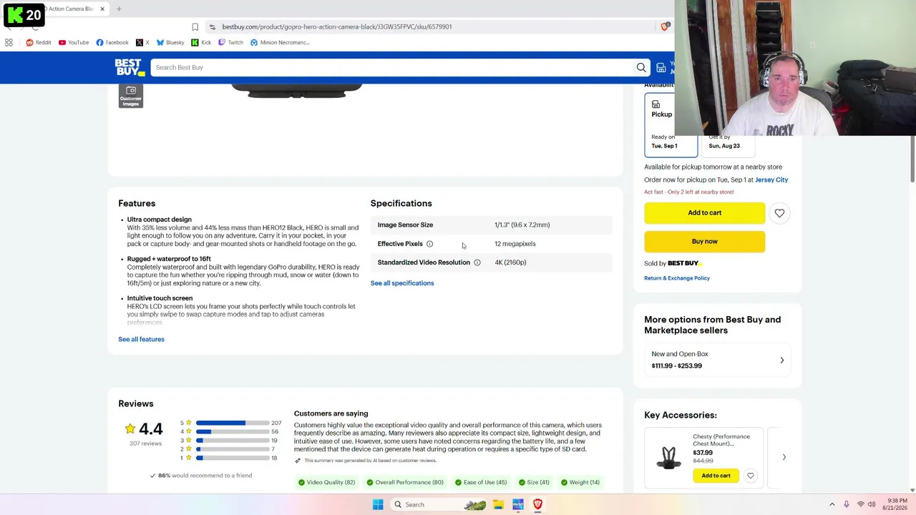Screen dimensions: 916x515
Task: Expand New and Open-Box options
Action: coord(718,360)
